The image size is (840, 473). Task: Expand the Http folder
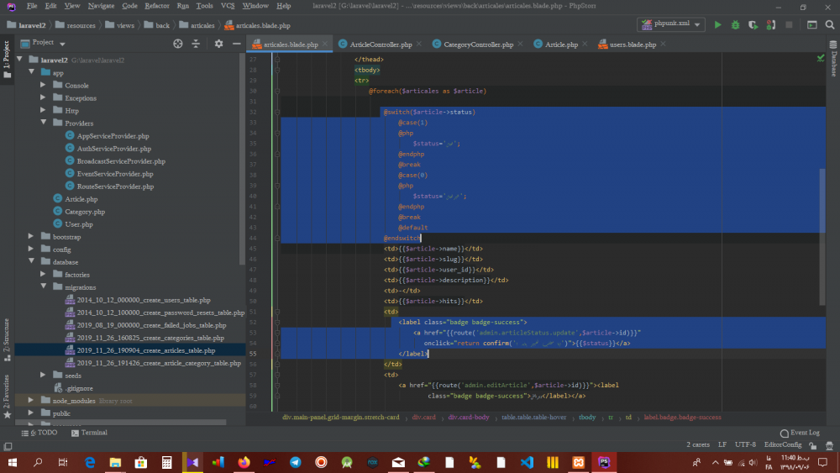tap(44, 110)
